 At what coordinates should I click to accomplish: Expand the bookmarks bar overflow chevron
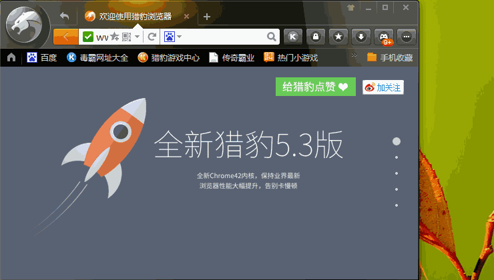click(354, 57)
